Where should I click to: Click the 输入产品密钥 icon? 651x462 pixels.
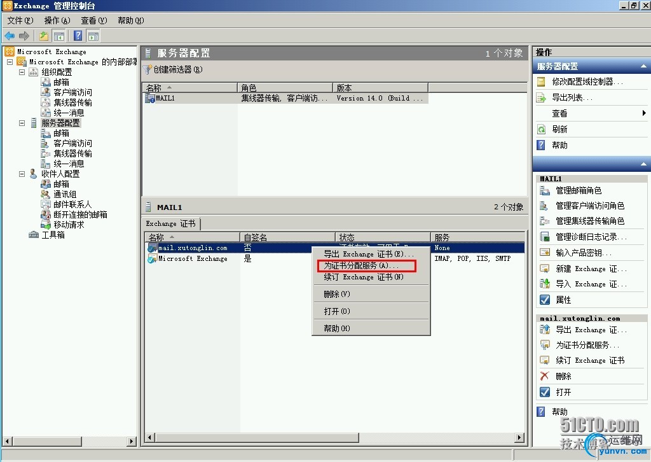coord(544,253)
